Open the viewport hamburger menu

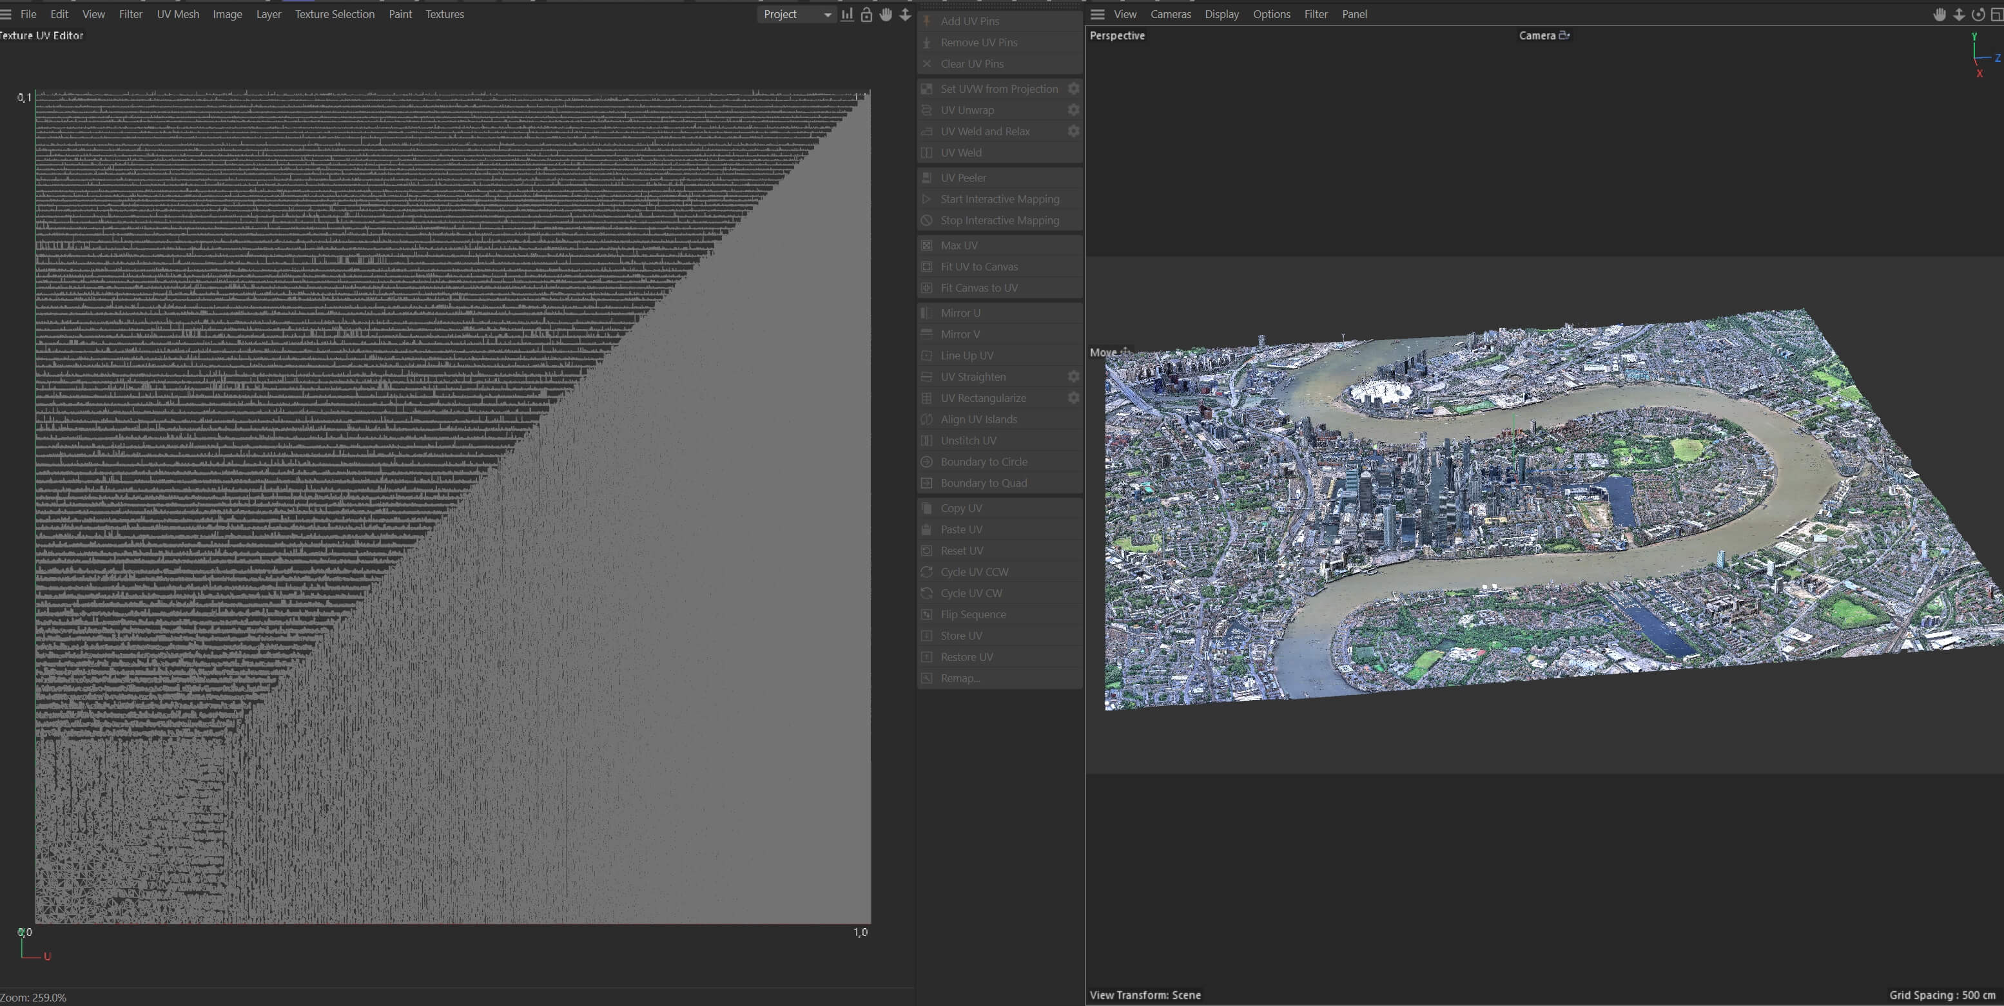click(1098, 14)
